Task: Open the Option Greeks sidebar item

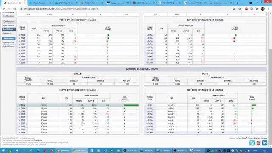Action: (x=8, y=46)
